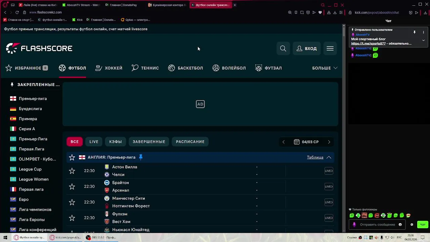Open Лига чемпионов in pinned leagues
This screenshot has height=242, width=430.
pos(35,209)
